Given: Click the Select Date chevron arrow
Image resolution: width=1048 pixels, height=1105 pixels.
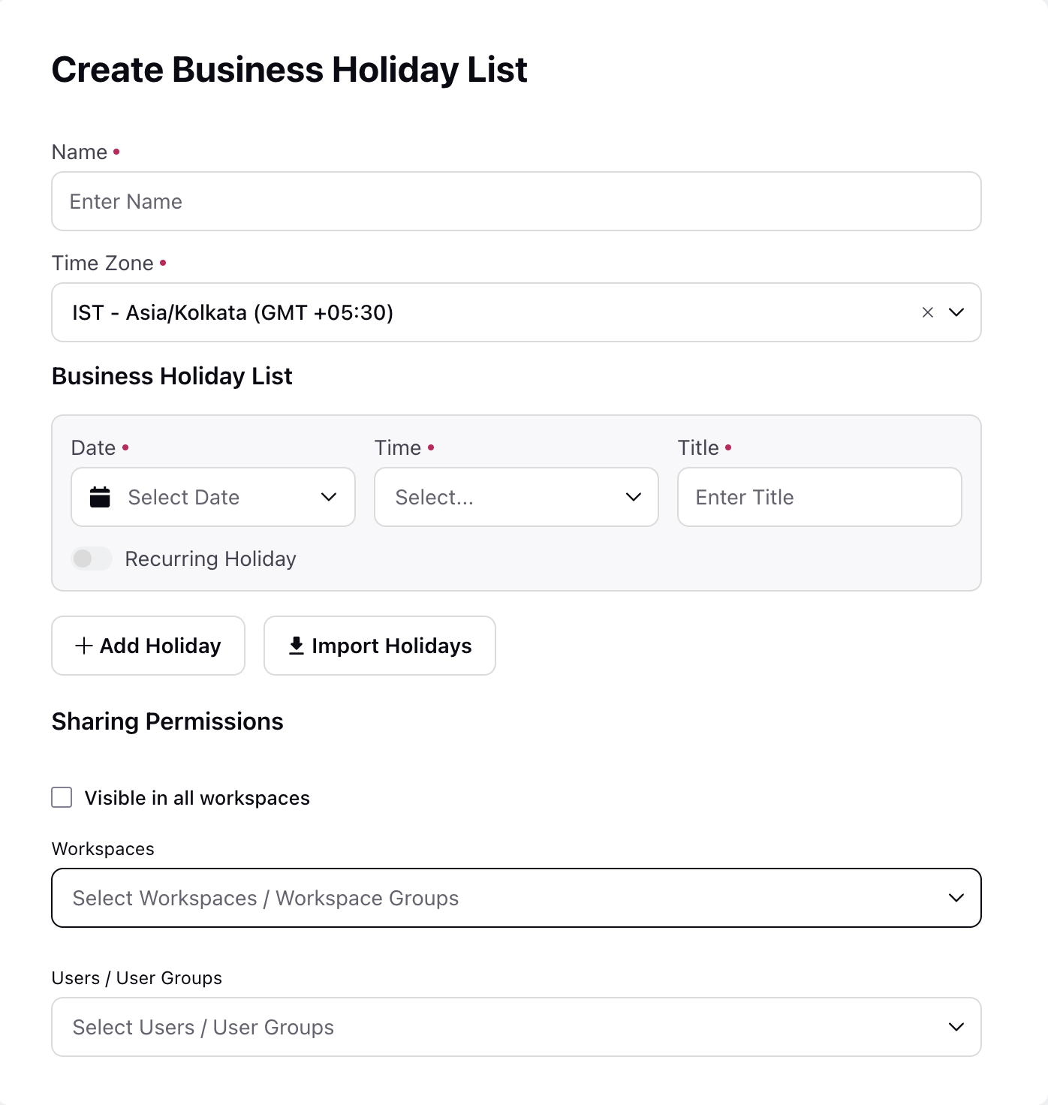Looking at the screenshot, I should [329, 497].
